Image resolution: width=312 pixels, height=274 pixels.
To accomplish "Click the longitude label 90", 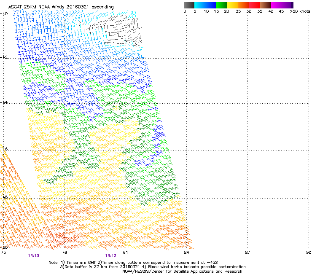I will pos(309,253).
